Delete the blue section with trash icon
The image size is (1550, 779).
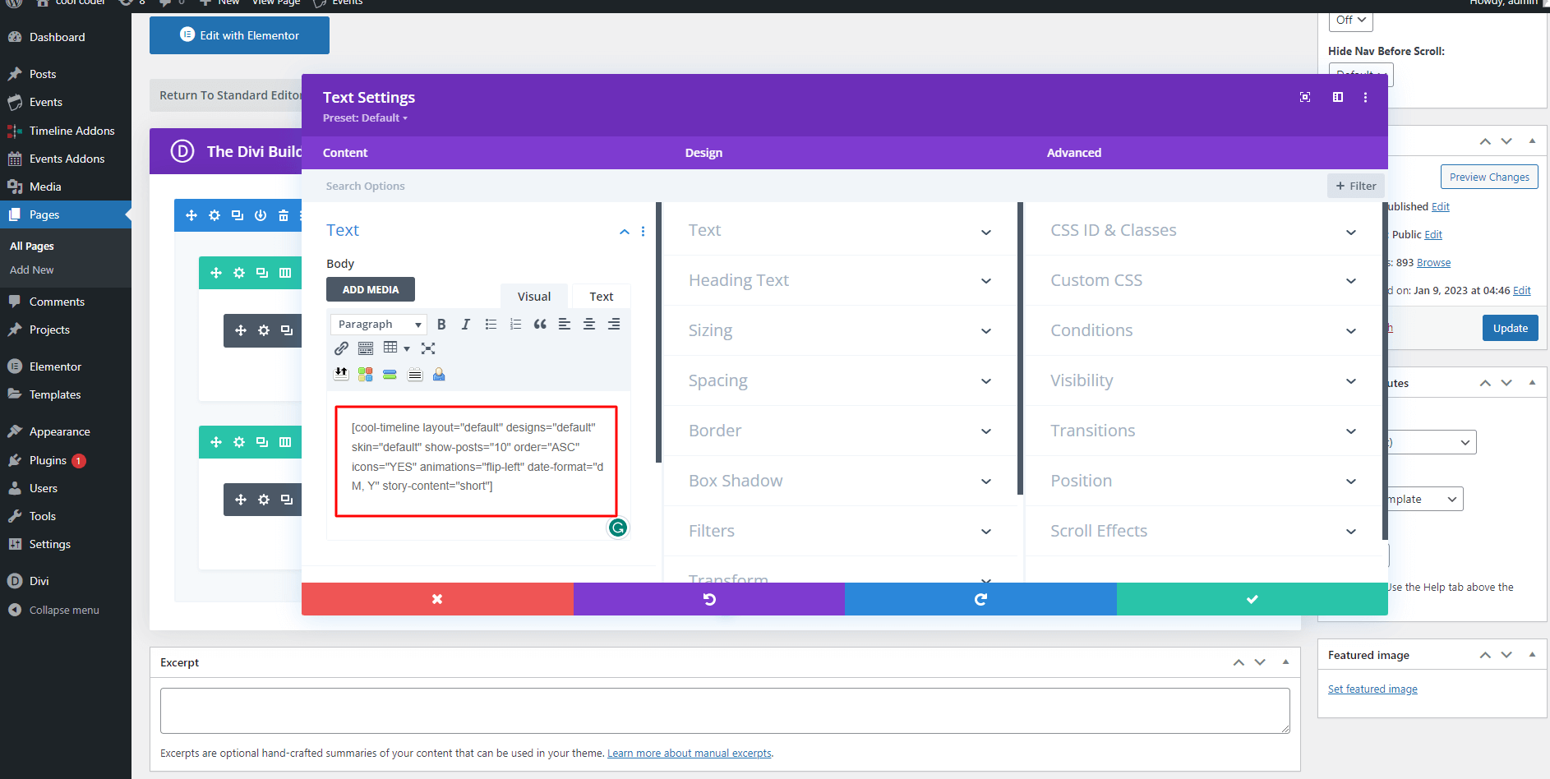[284, 215]
